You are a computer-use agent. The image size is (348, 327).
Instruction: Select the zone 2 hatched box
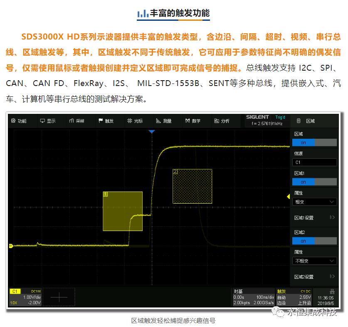193,186
